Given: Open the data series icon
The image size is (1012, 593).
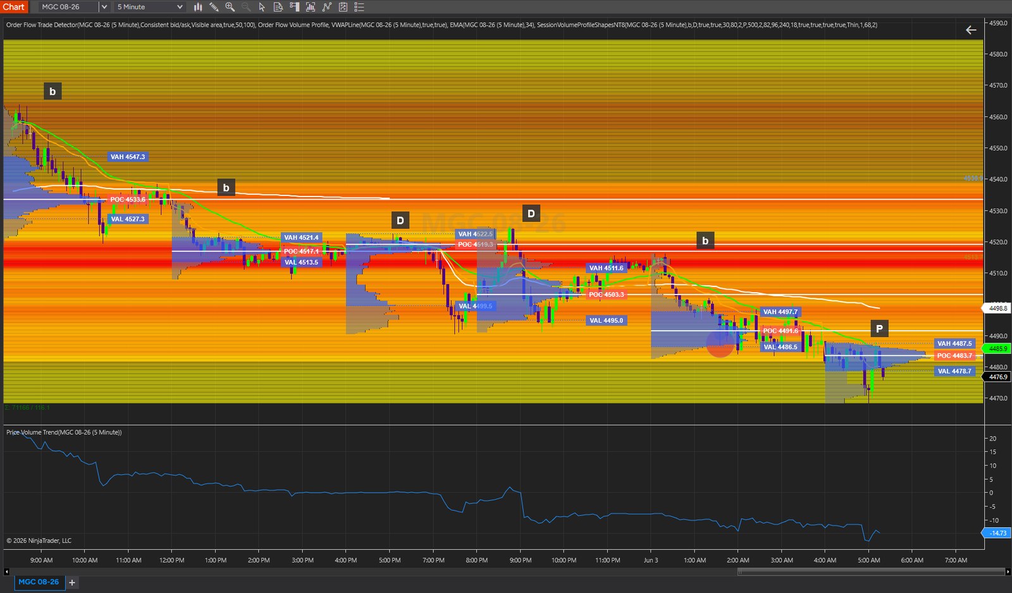Looking at the screenshot, I should 311,7.
